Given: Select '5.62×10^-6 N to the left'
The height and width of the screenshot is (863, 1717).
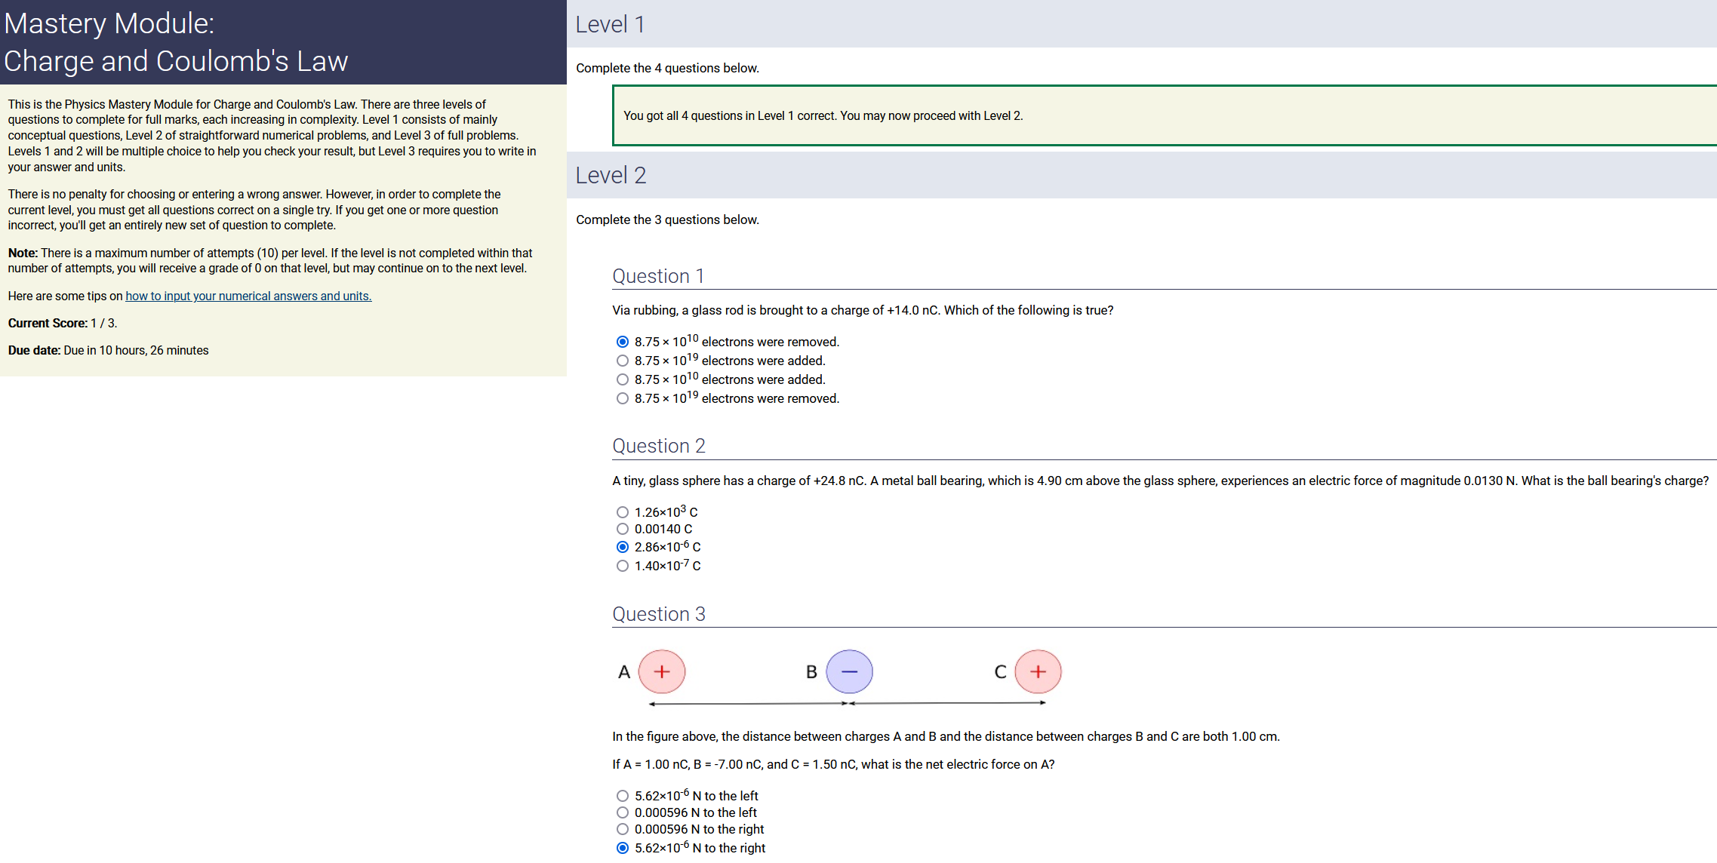Looking at the screenshot, I should coord(623,796).
